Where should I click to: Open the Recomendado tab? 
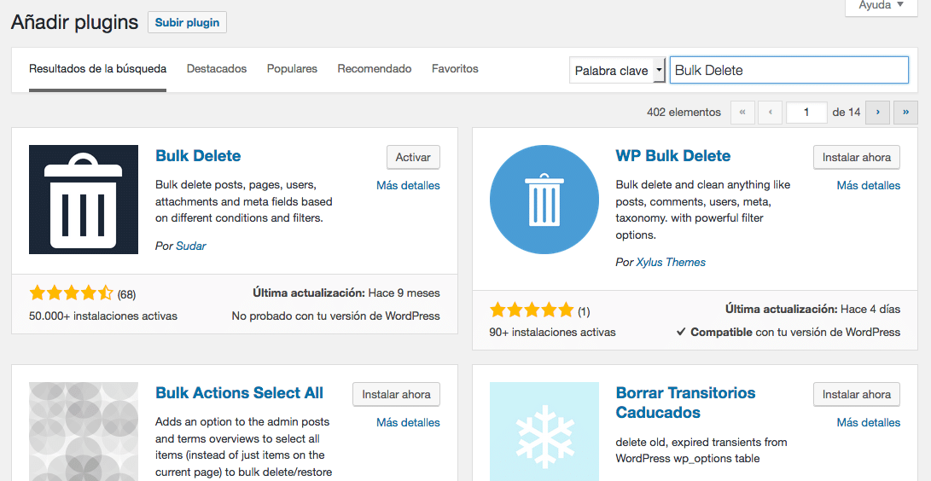pyautogui.click(x=374, y=69)
